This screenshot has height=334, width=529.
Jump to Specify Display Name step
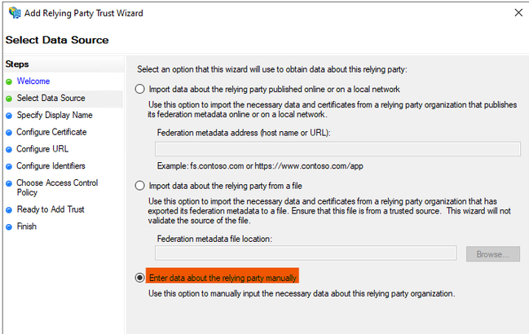(55, 115)
